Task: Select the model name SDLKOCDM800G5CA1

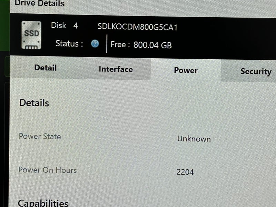Action: coord(137,27)
